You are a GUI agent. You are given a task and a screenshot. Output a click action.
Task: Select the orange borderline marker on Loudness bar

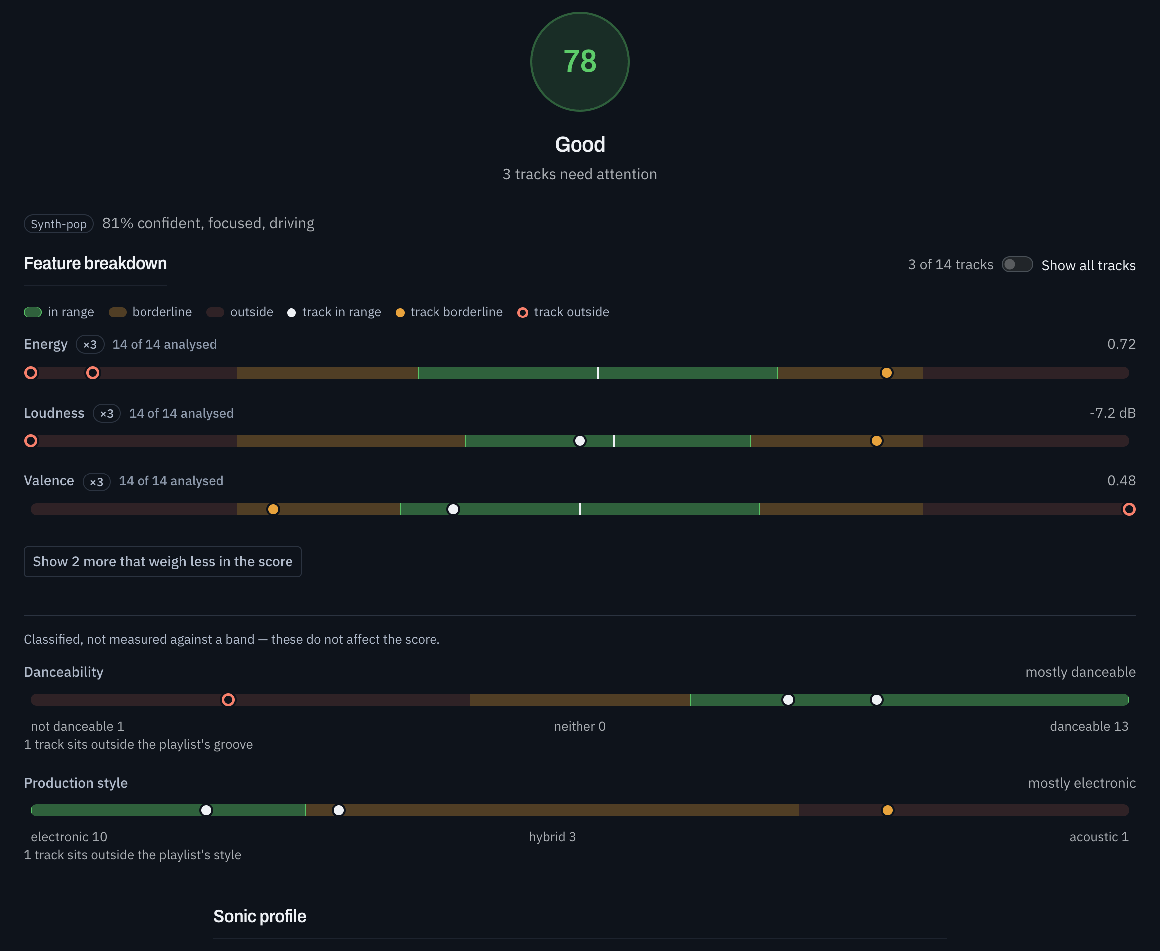coord(877,441)
